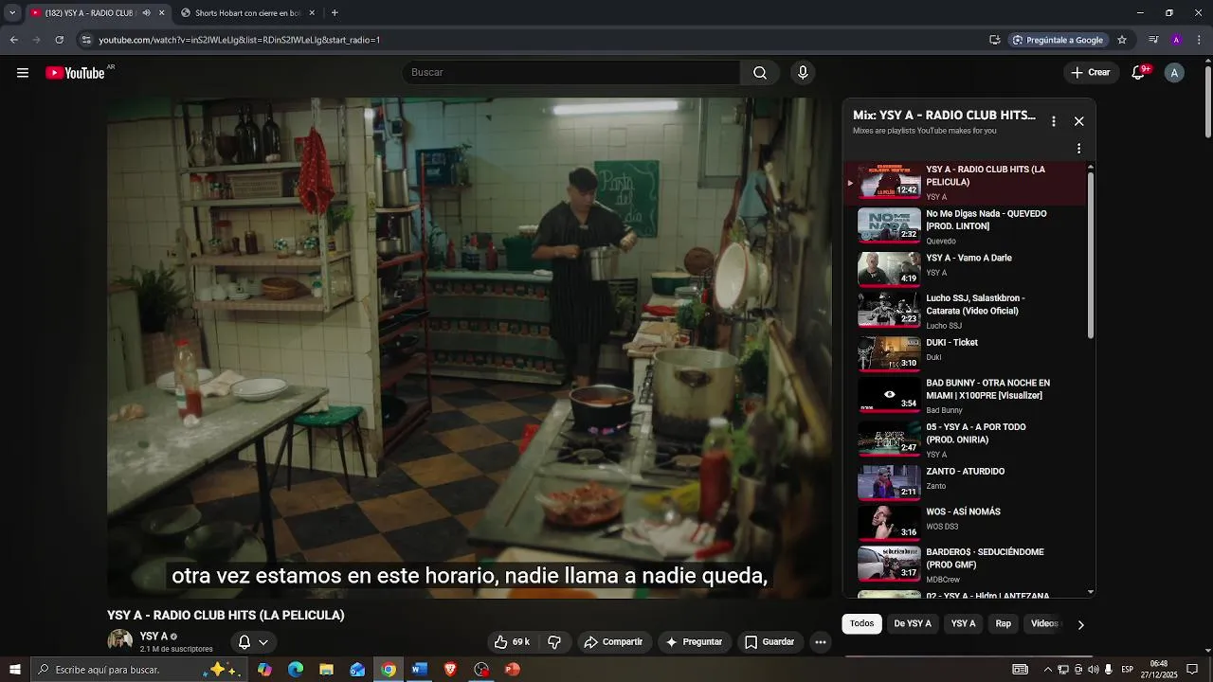Open the Mix panel header options menu
Viewport: 1213px width, 682px height.
1053,121
